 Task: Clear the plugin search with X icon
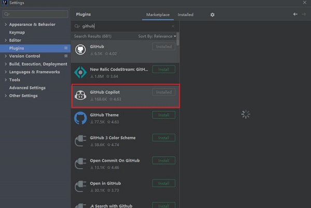pos(173,26)
